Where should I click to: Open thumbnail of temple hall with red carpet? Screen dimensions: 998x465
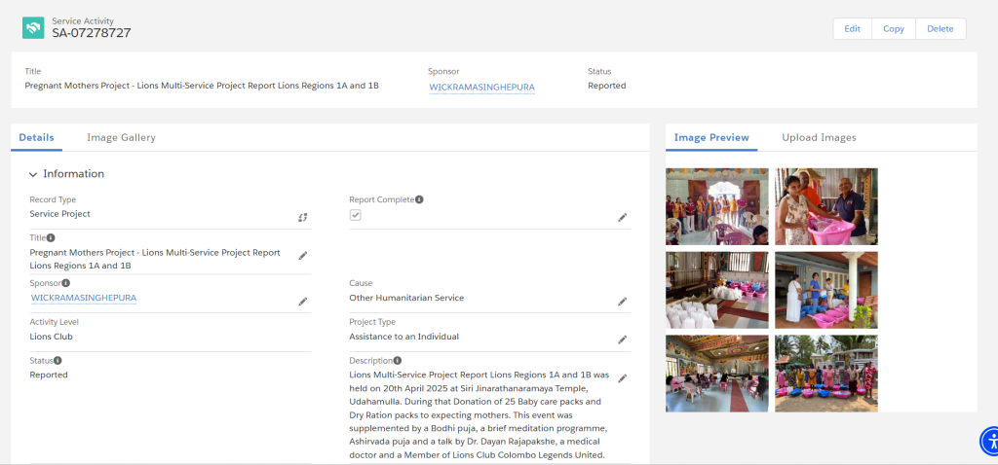tap(717, 374)
